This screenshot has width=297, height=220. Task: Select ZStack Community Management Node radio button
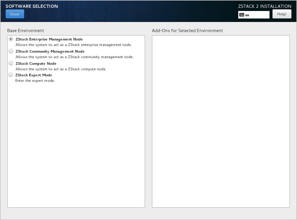coord(11,51)
